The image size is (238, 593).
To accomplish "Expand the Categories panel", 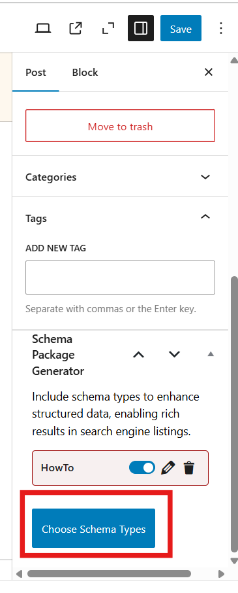I will tap(120, 177).
